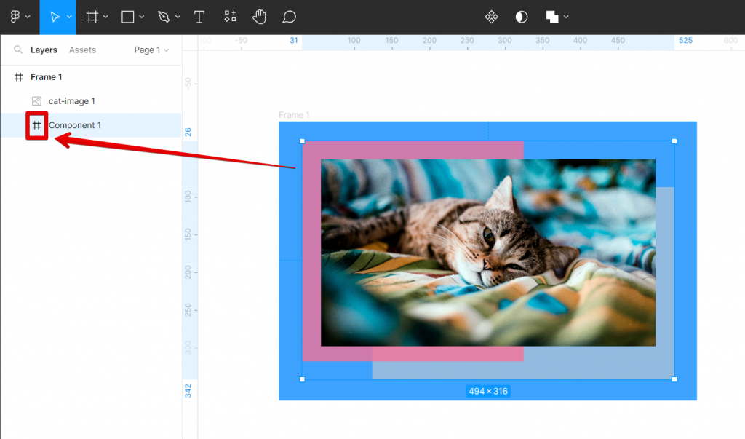
Task: Switch to the Assets tab
Action: [81, 50]
